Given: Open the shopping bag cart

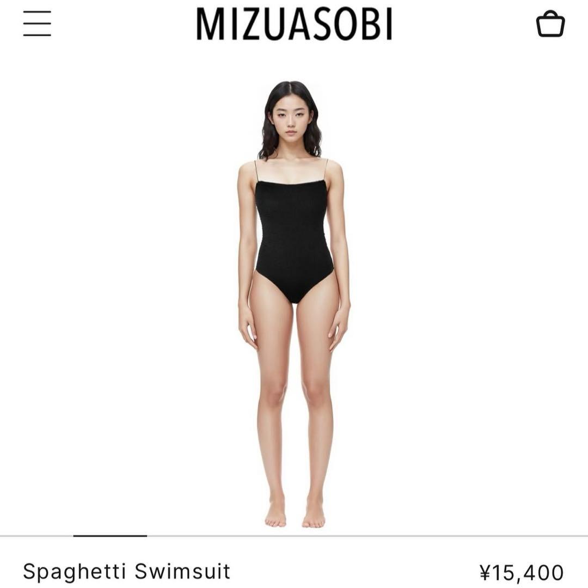Looking at the screenshot, I should click(550, 23).
